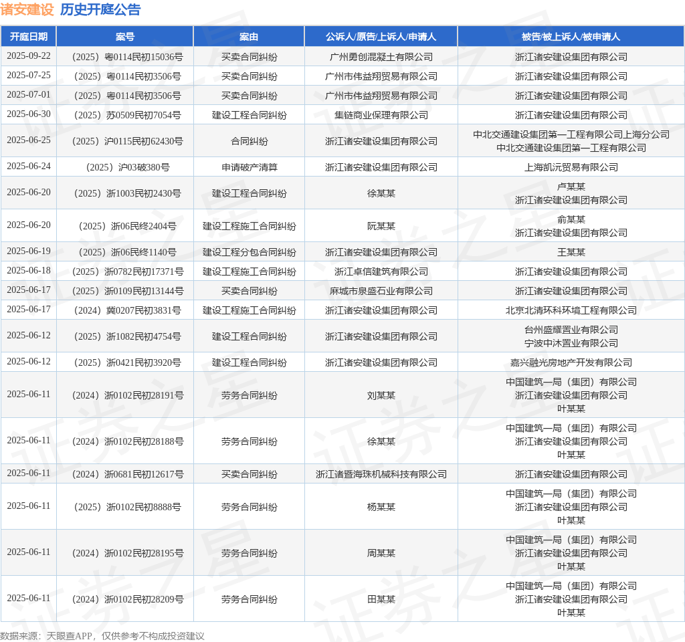This screenshot has height=642, width=685.
Task: Select case number (2024)浙0102民初28191号
Action: (x=128, y=396)
